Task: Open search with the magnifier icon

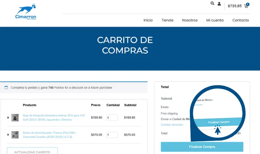Action: pos(212,3)
